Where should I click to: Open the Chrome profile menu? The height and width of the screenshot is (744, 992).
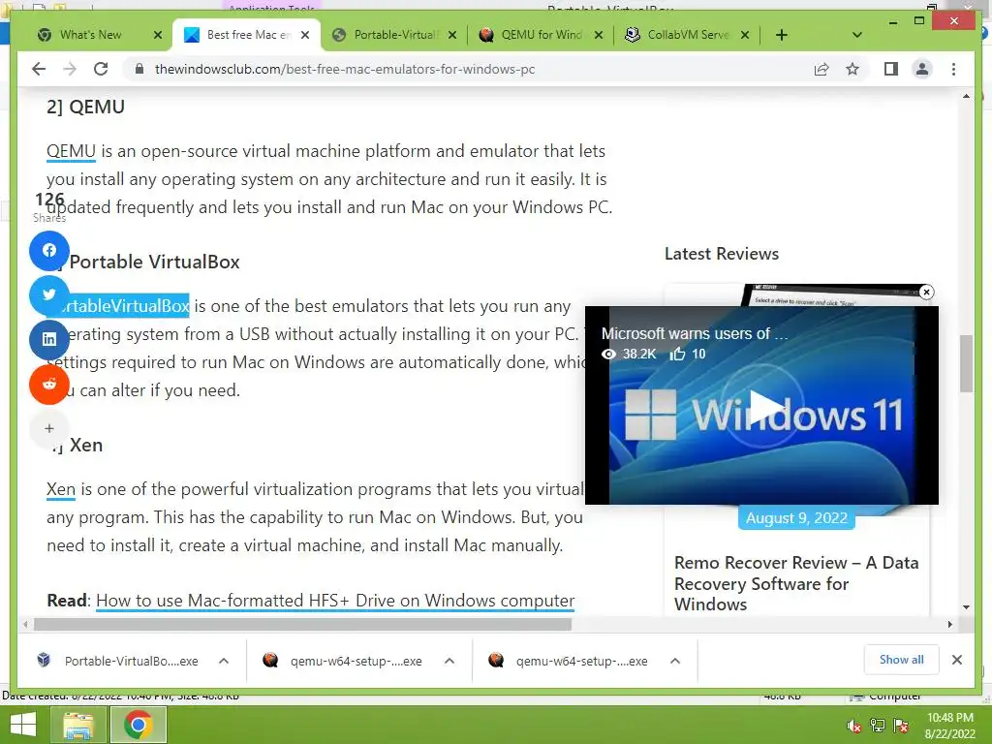click(922, 69)
